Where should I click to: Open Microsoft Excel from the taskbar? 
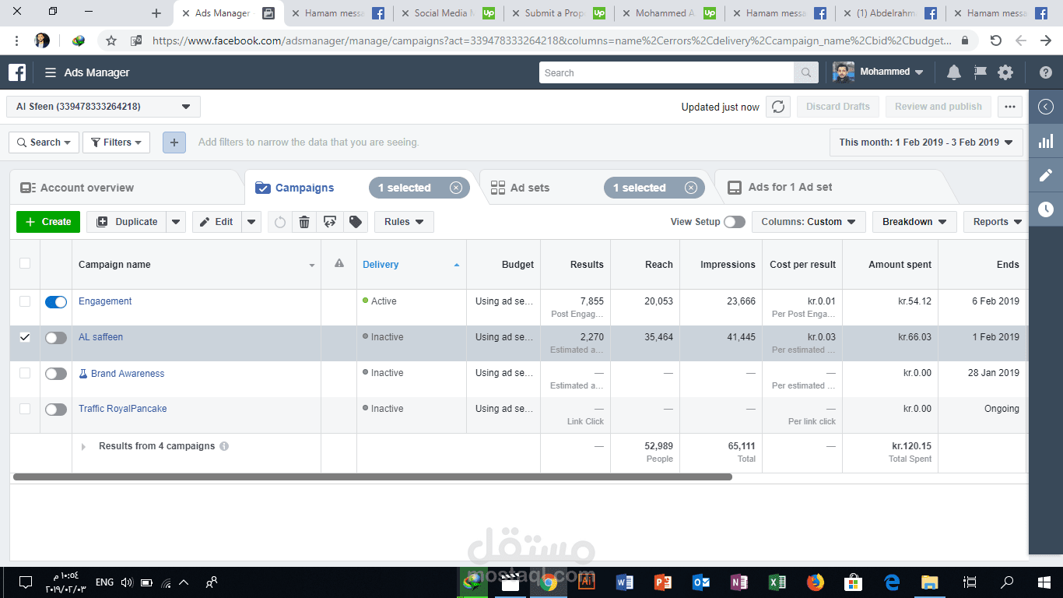tap(777, 582)
